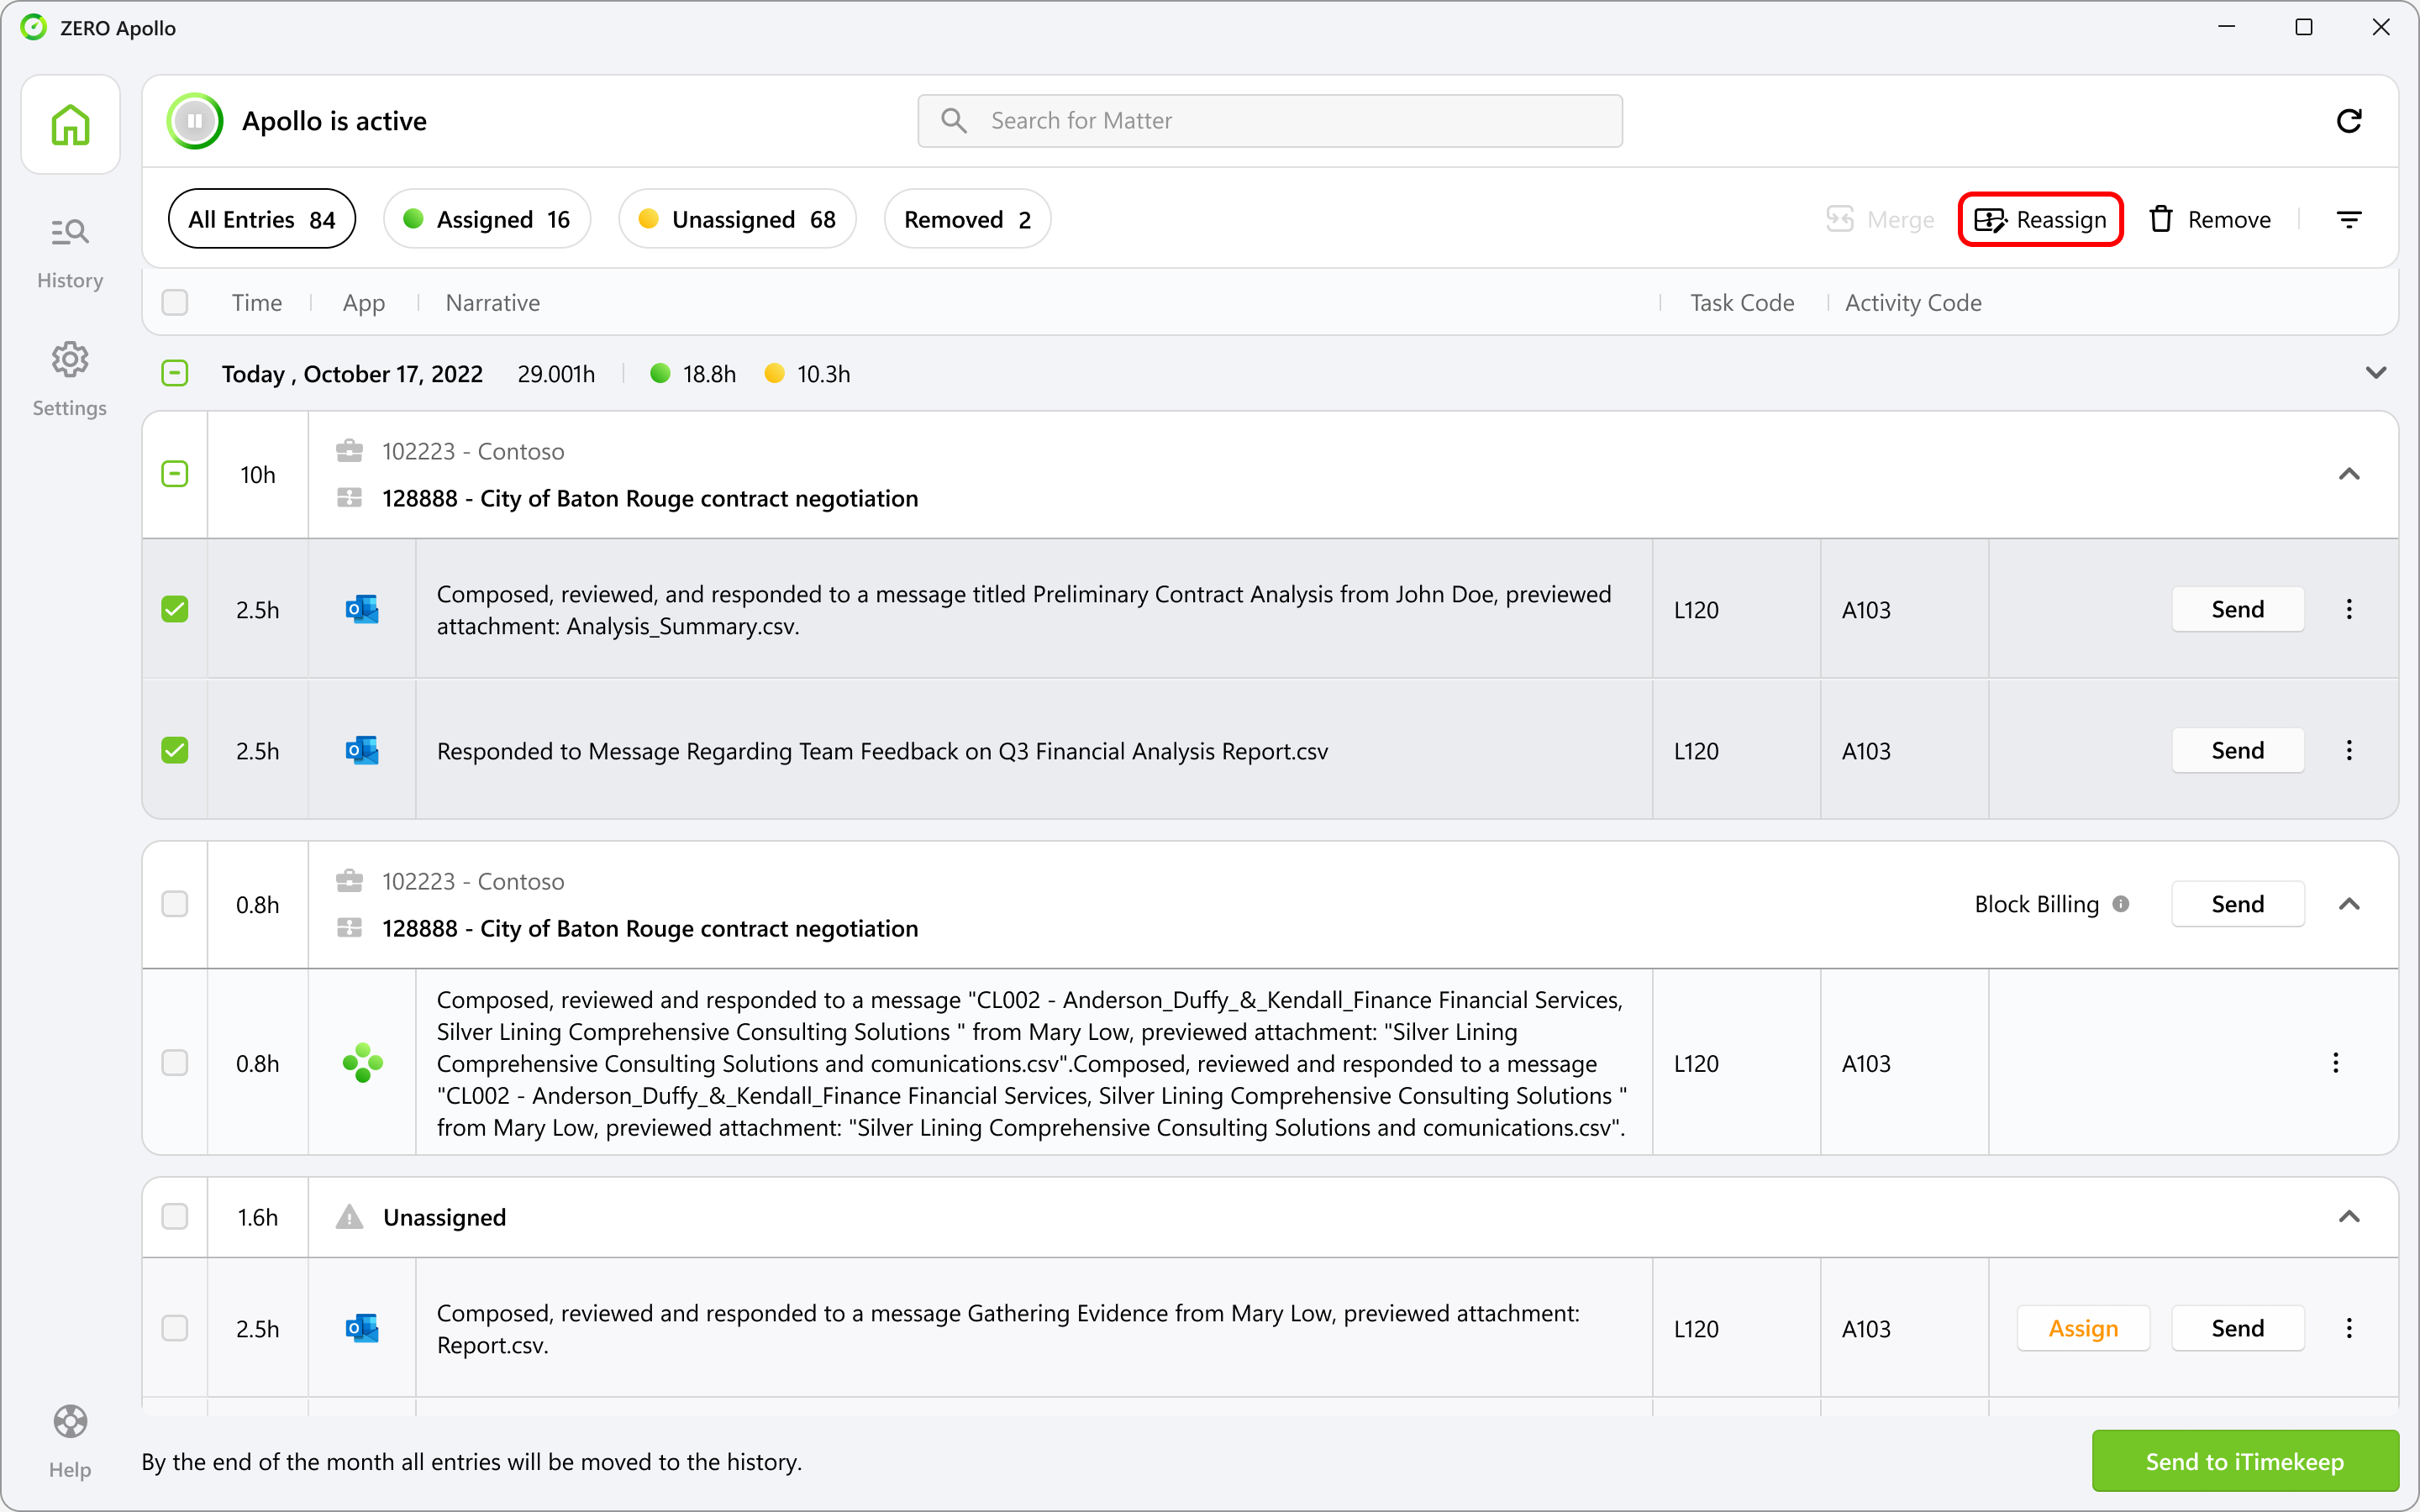Screen dimensions: 2420x1512
Task: Click matter icon beside 128888 in the 10h group
Action: pyautogui.click(x=349, y=498)
